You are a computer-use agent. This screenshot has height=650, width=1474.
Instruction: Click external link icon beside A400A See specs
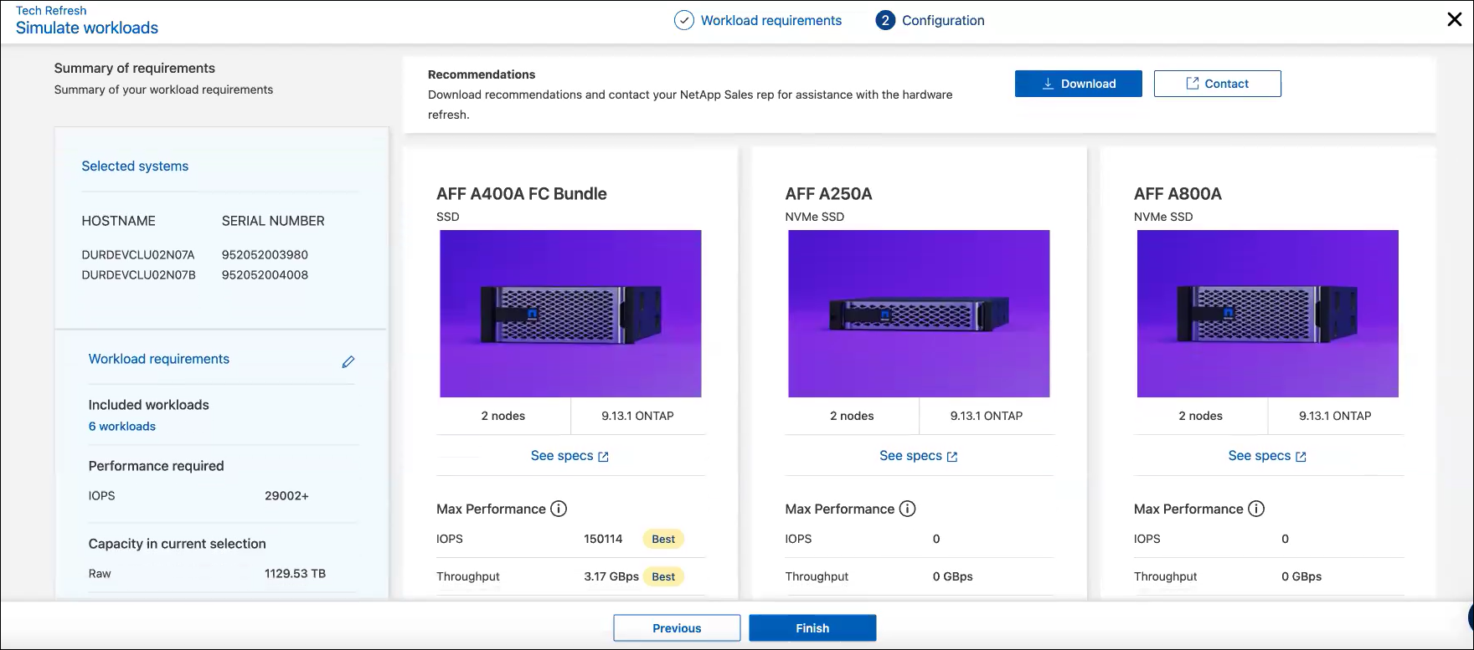[x=603, y=457]
